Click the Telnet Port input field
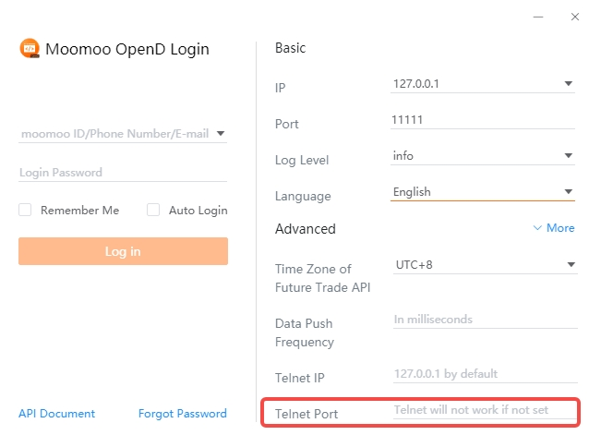This screenshot has height=435, width=589. point(482,409)
